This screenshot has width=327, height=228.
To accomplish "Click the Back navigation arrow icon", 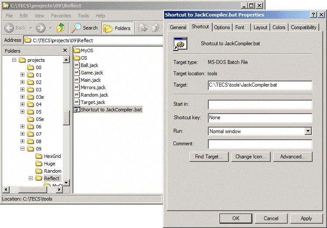I will 10,28.
